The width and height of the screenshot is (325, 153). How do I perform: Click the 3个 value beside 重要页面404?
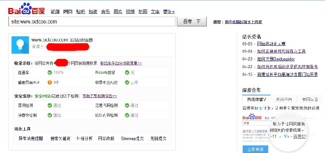click(56, 82)
